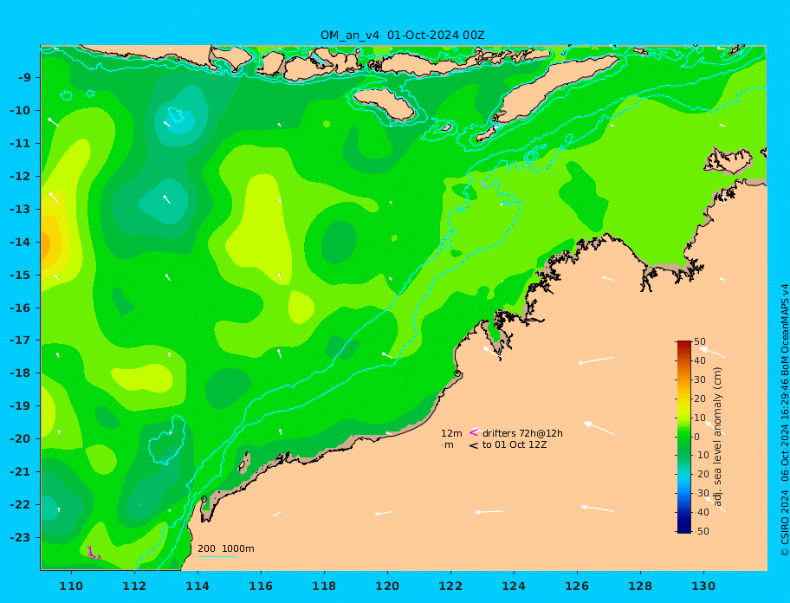Click latitude label -22 on the y-axis
This screenshot has height=603, width=790.
point(20,505)
